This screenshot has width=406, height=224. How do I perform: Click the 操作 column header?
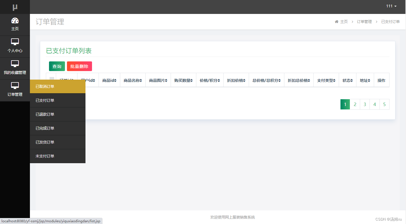(x=381, y=80)
